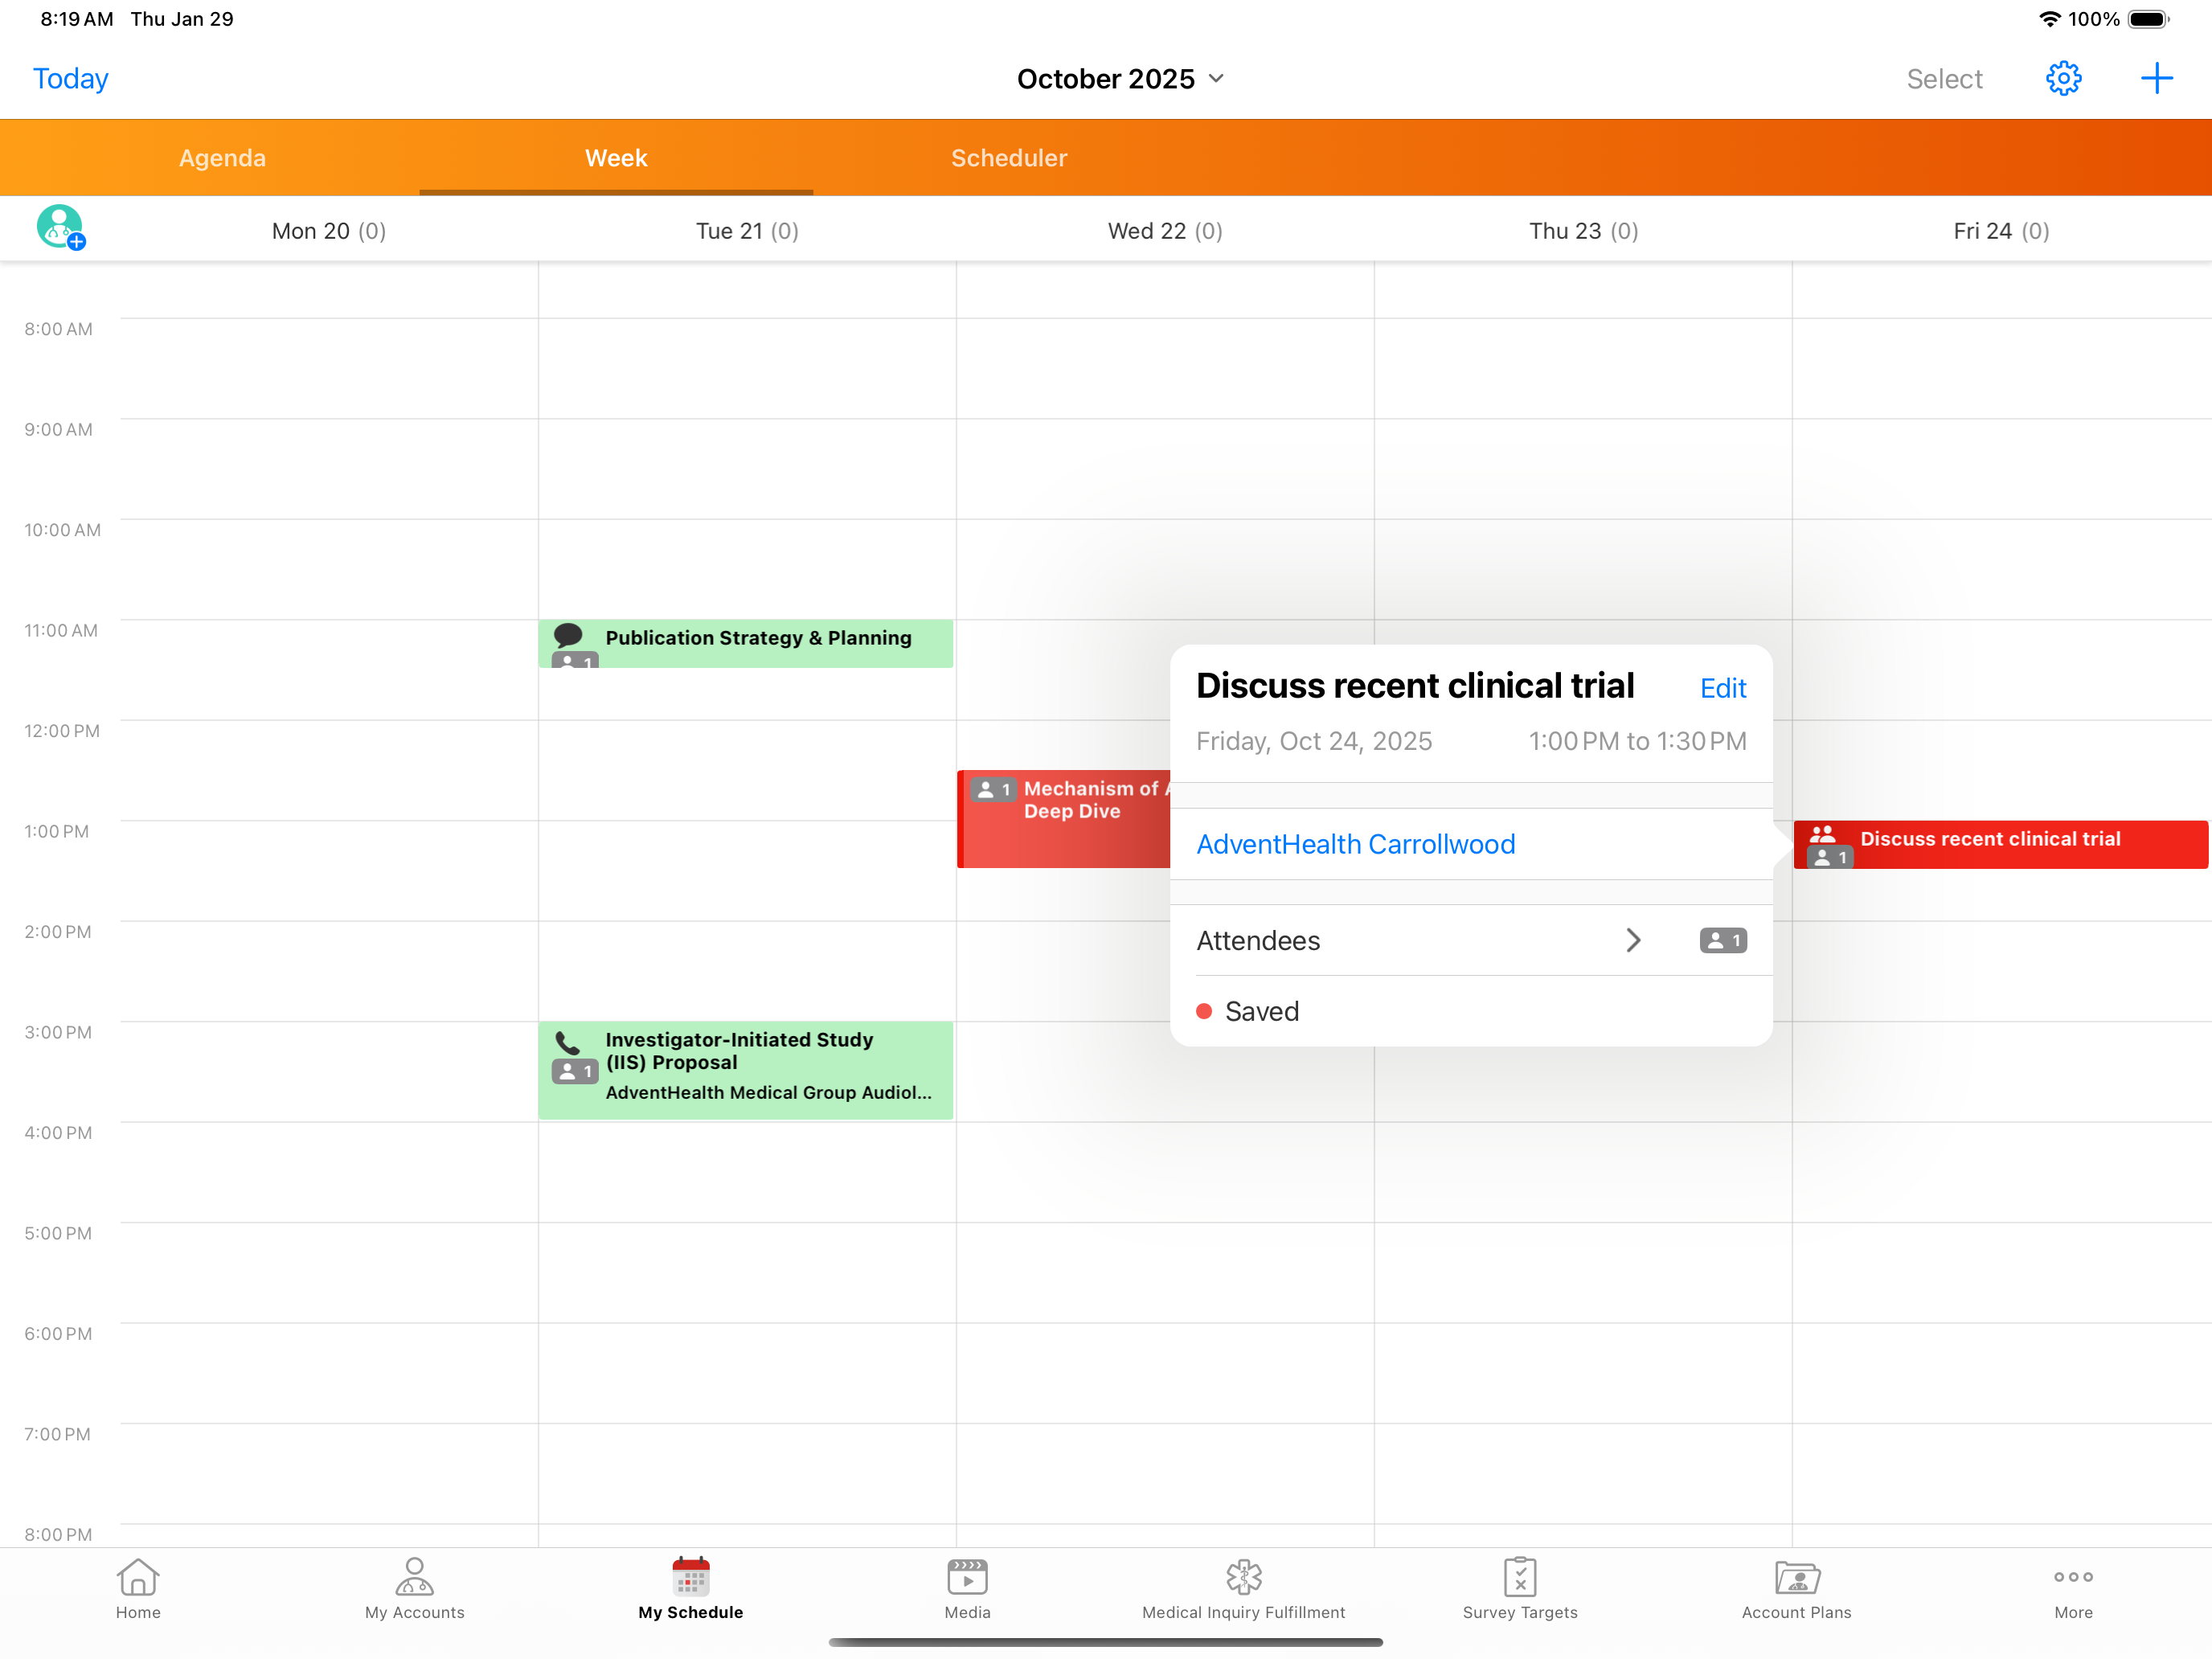Tap the More ellipsis icon
Screen dimensions: 2212x1659
click(2072, 1577)
